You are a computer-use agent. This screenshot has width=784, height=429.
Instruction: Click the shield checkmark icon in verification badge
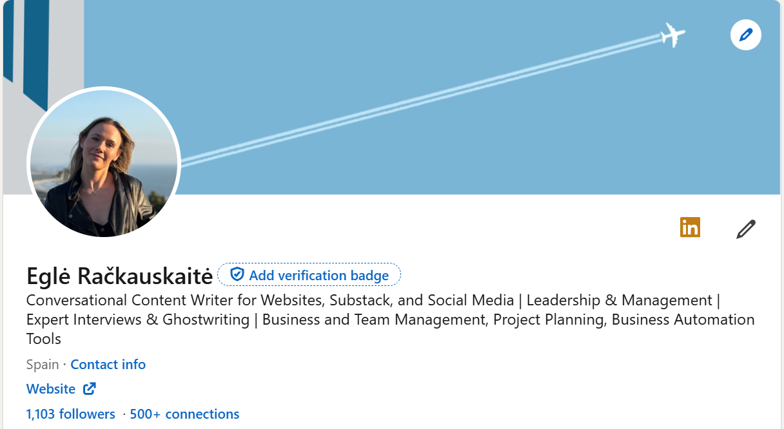pos(237,274)
